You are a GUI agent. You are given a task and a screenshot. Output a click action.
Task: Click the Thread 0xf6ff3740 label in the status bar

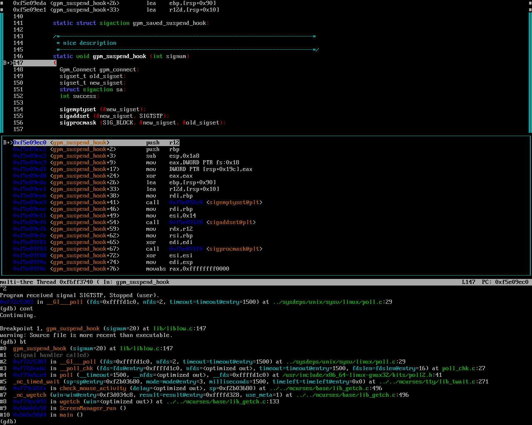[64, 282]
